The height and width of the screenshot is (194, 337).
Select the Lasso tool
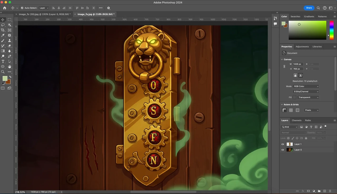pyautogui.click(x=3, y=25)
